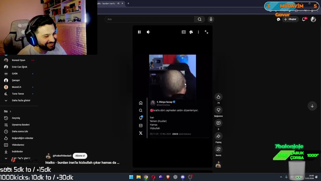Open the Windows notification bell in tray
Screen dimensions: 321x181
(x=317, y=177)
